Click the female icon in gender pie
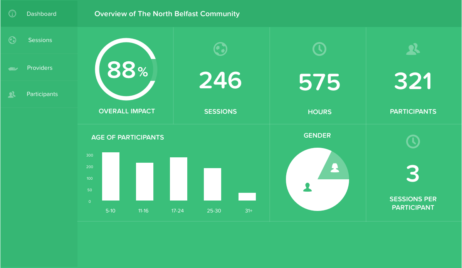 tap(335, 167)
